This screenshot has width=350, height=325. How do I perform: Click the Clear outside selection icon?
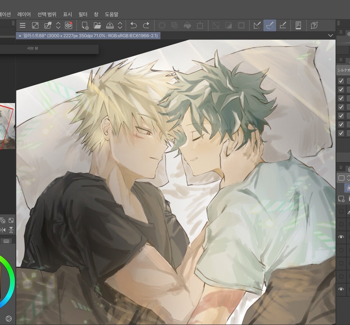[175, 25]
